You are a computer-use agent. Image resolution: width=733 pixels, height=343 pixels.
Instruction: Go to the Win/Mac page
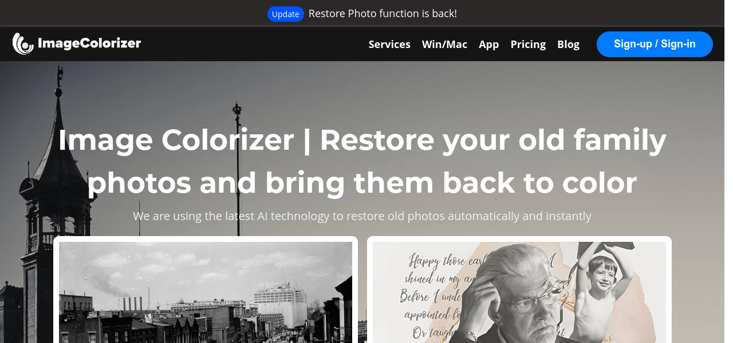(444, 44)
